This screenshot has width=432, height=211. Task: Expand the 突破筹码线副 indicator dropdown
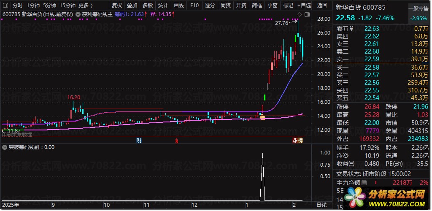(4, 147)
